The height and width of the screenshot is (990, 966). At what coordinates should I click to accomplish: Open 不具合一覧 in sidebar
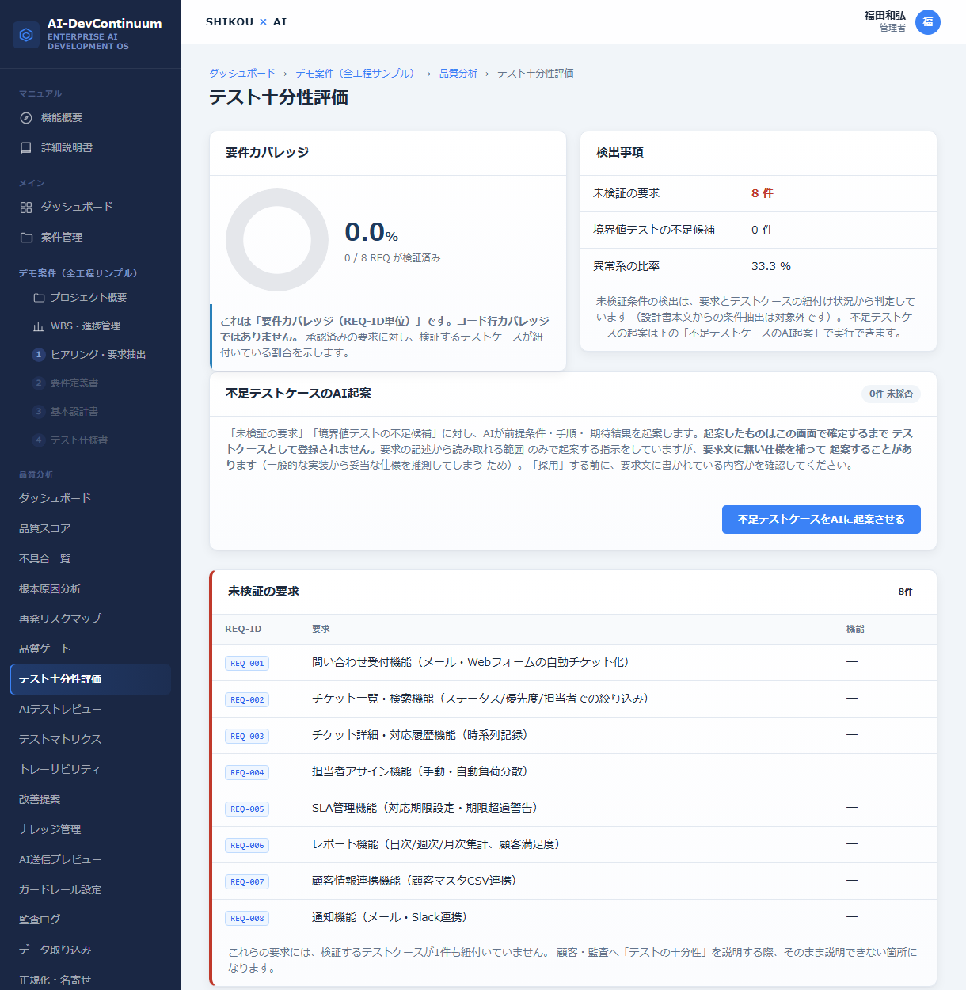click(90, 559)
